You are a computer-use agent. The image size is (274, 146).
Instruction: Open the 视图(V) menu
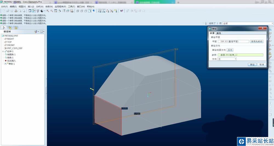point(22,7)
